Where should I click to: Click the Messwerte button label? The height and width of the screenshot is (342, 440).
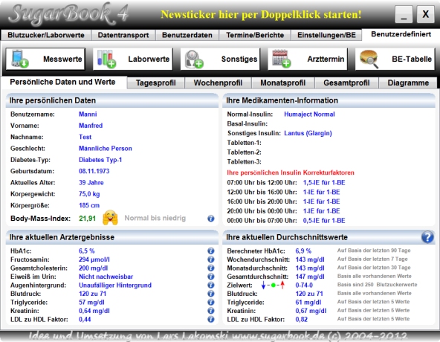pos(62,59)
